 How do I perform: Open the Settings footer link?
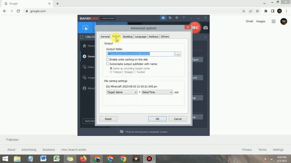click(x=278, y=150)
